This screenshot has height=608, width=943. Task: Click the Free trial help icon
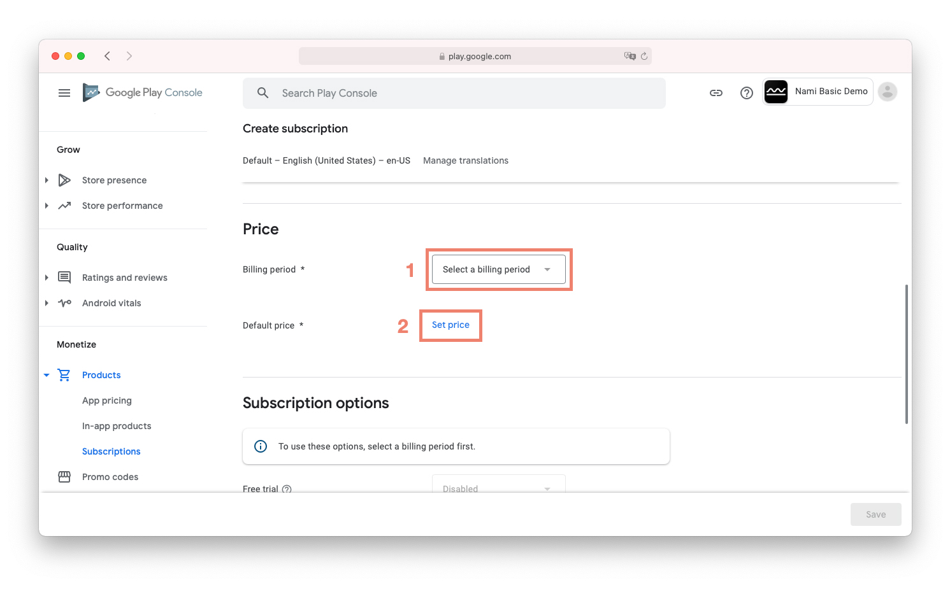click(287, 489)
